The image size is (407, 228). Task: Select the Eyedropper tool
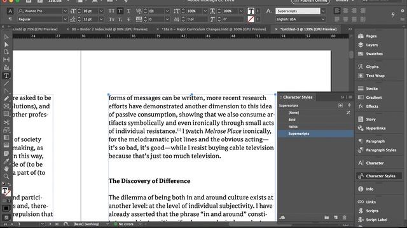6,161
